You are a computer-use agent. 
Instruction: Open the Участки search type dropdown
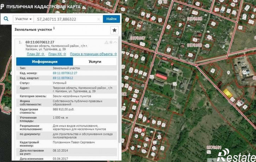coord(23,19)
